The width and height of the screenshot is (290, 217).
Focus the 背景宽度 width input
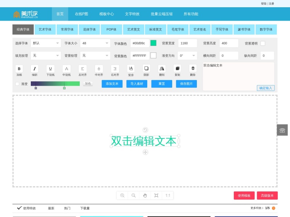pos(188,43)
